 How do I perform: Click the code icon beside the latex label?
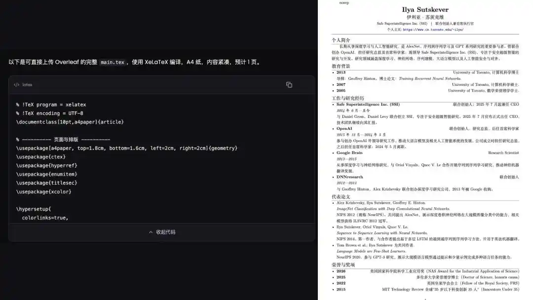16,84
